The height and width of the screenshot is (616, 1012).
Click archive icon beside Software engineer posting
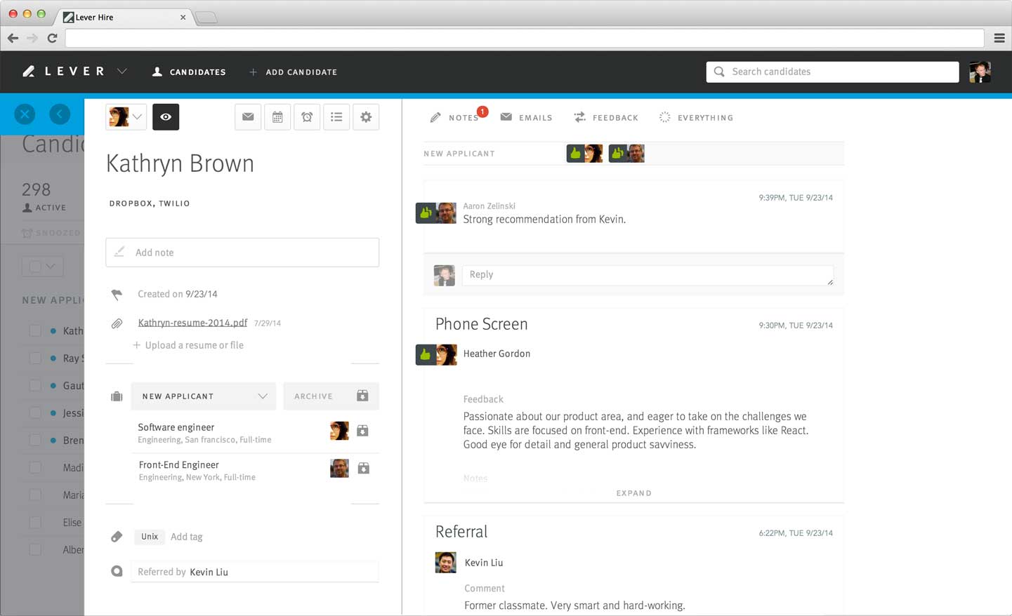point(362,431)
